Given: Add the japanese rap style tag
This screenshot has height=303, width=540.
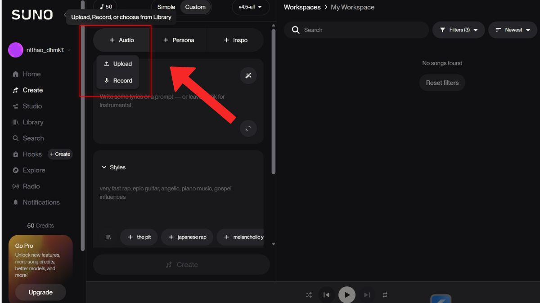Looking at the screenshot, I should point(187,237).
